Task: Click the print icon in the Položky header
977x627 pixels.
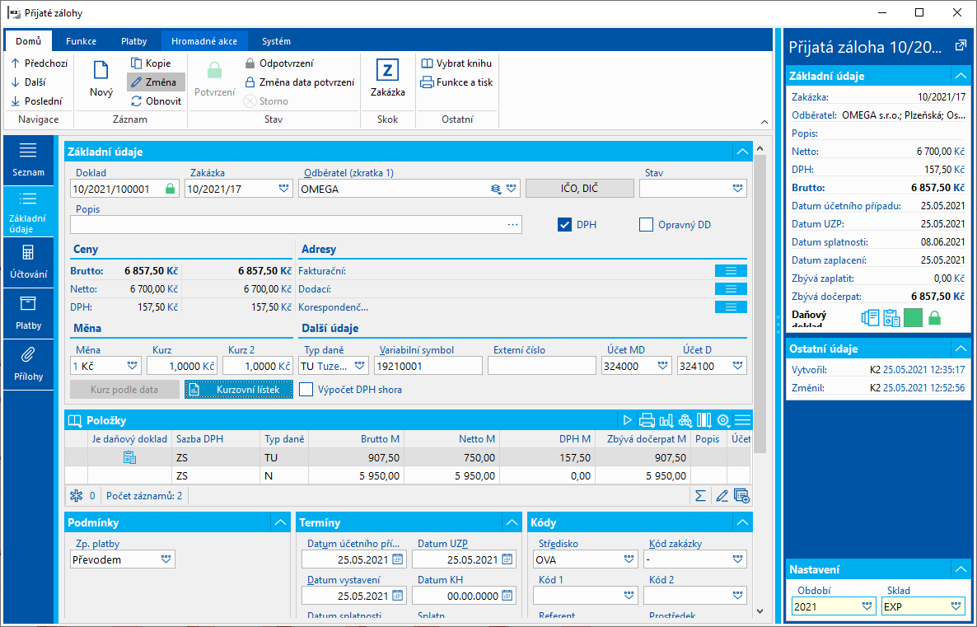Action: tap(647, 421)
